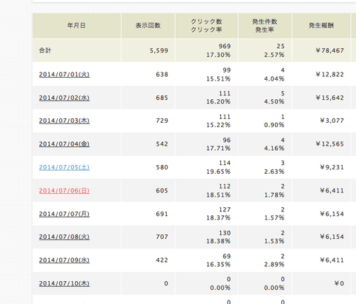Select total click rate 17.30%
Image resolution: width=356 pixels, height=304 pixels.
(219, 55)
